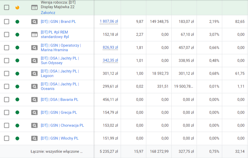Click the search icon beside Grecja PL campaign

point(34,112)
